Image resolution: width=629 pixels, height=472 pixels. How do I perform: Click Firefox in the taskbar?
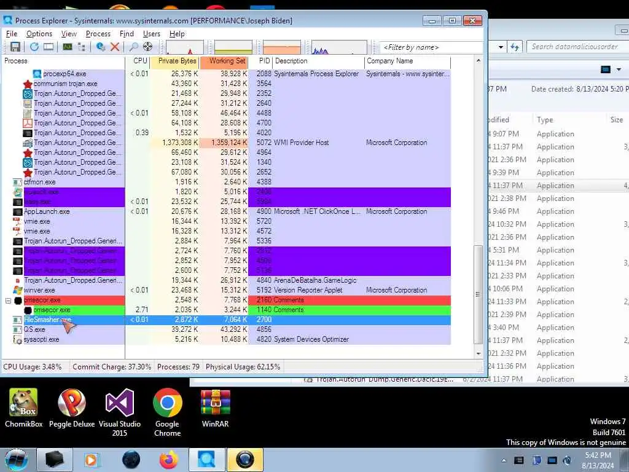(x=168, y=460)
